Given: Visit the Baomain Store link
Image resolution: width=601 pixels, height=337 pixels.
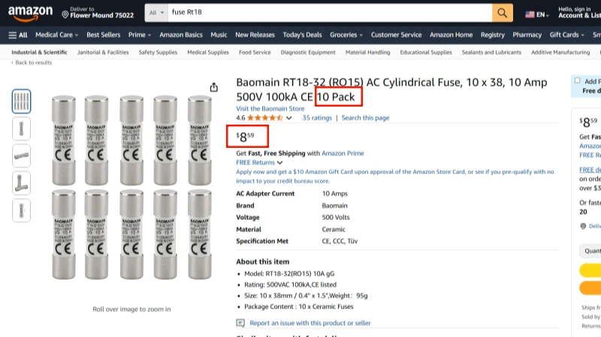Looking at the screenshot, I should pyautogui.click(x=270, y=109).
